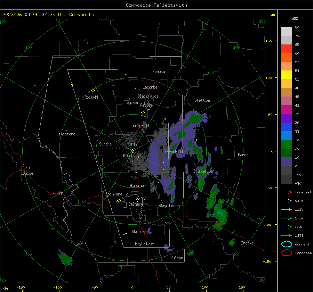Screen dimensions: 313x292
Task: Click the magenta swatch in dBZ legend
Action: [287, 110]
